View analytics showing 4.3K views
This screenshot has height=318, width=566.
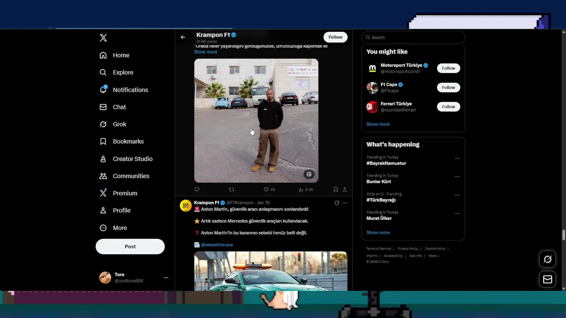pyautogui.click(x=306, y=189)
